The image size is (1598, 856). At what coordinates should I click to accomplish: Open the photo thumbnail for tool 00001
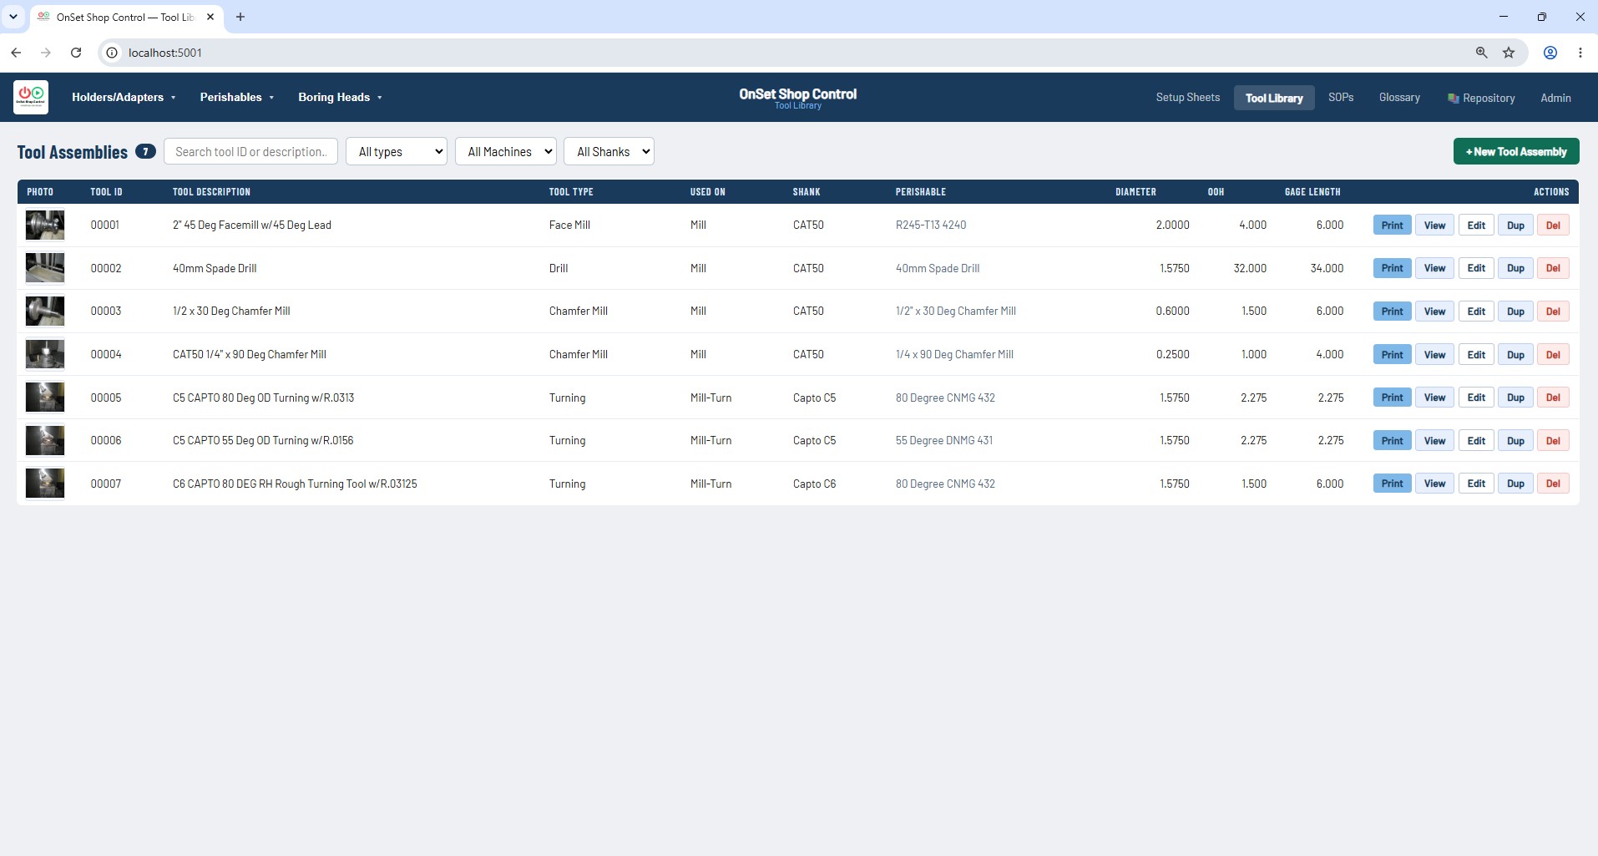(x=45, y=225)
